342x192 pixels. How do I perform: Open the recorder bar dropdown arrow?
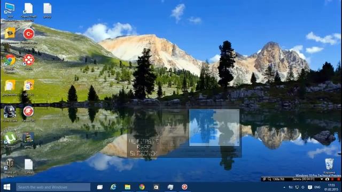(x=322, y=179)
